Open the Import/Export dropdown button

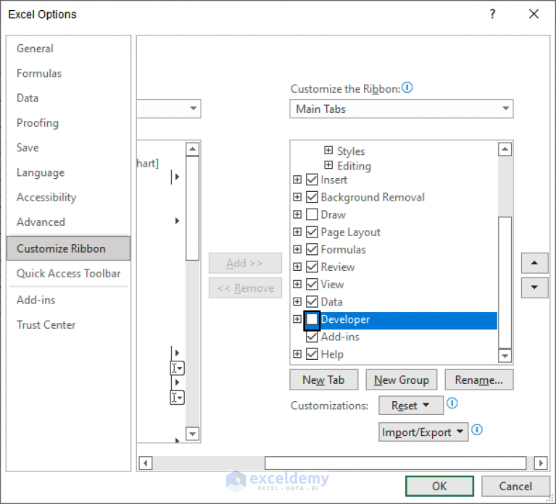423,432
